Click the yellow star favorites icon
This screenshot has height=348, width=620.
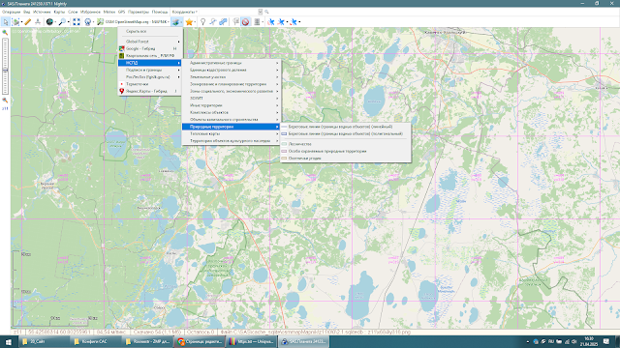tap(189, 22)
